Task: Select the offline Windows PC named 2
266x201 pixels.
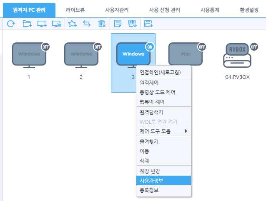Action: click(x=81, y=55)
